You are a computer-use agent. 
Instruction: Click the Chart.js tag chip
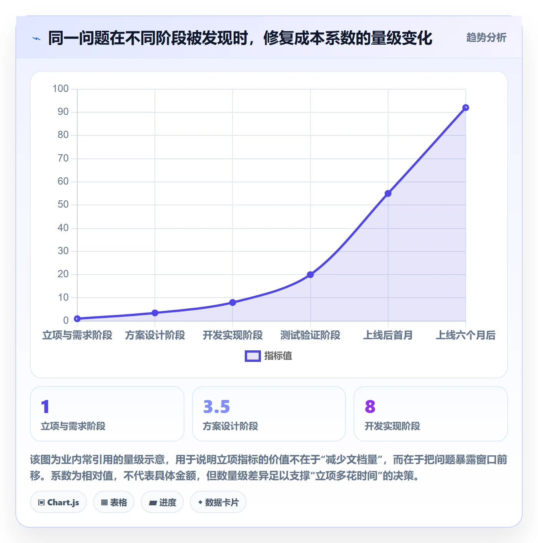(58, 502)
